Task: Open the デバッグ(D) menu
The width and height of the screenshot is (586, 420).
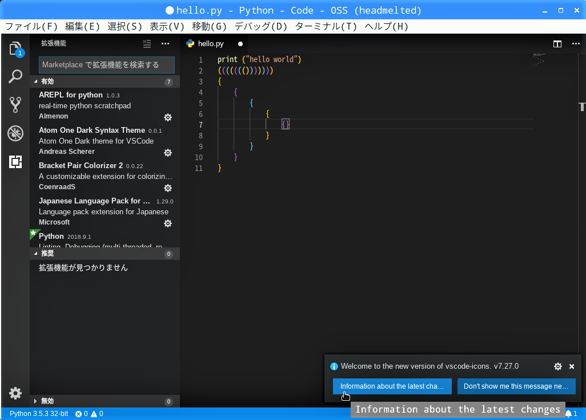Action: click(261, 26)
